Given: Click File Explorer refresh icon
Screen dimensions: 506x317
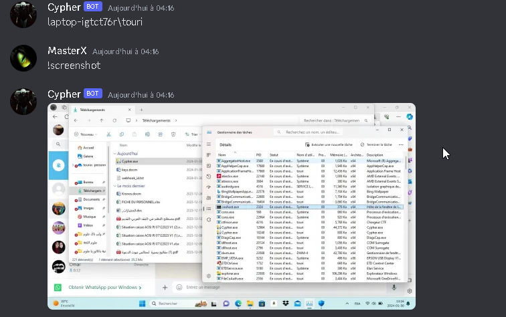Looking at the screenshot, I should point(114,120).
